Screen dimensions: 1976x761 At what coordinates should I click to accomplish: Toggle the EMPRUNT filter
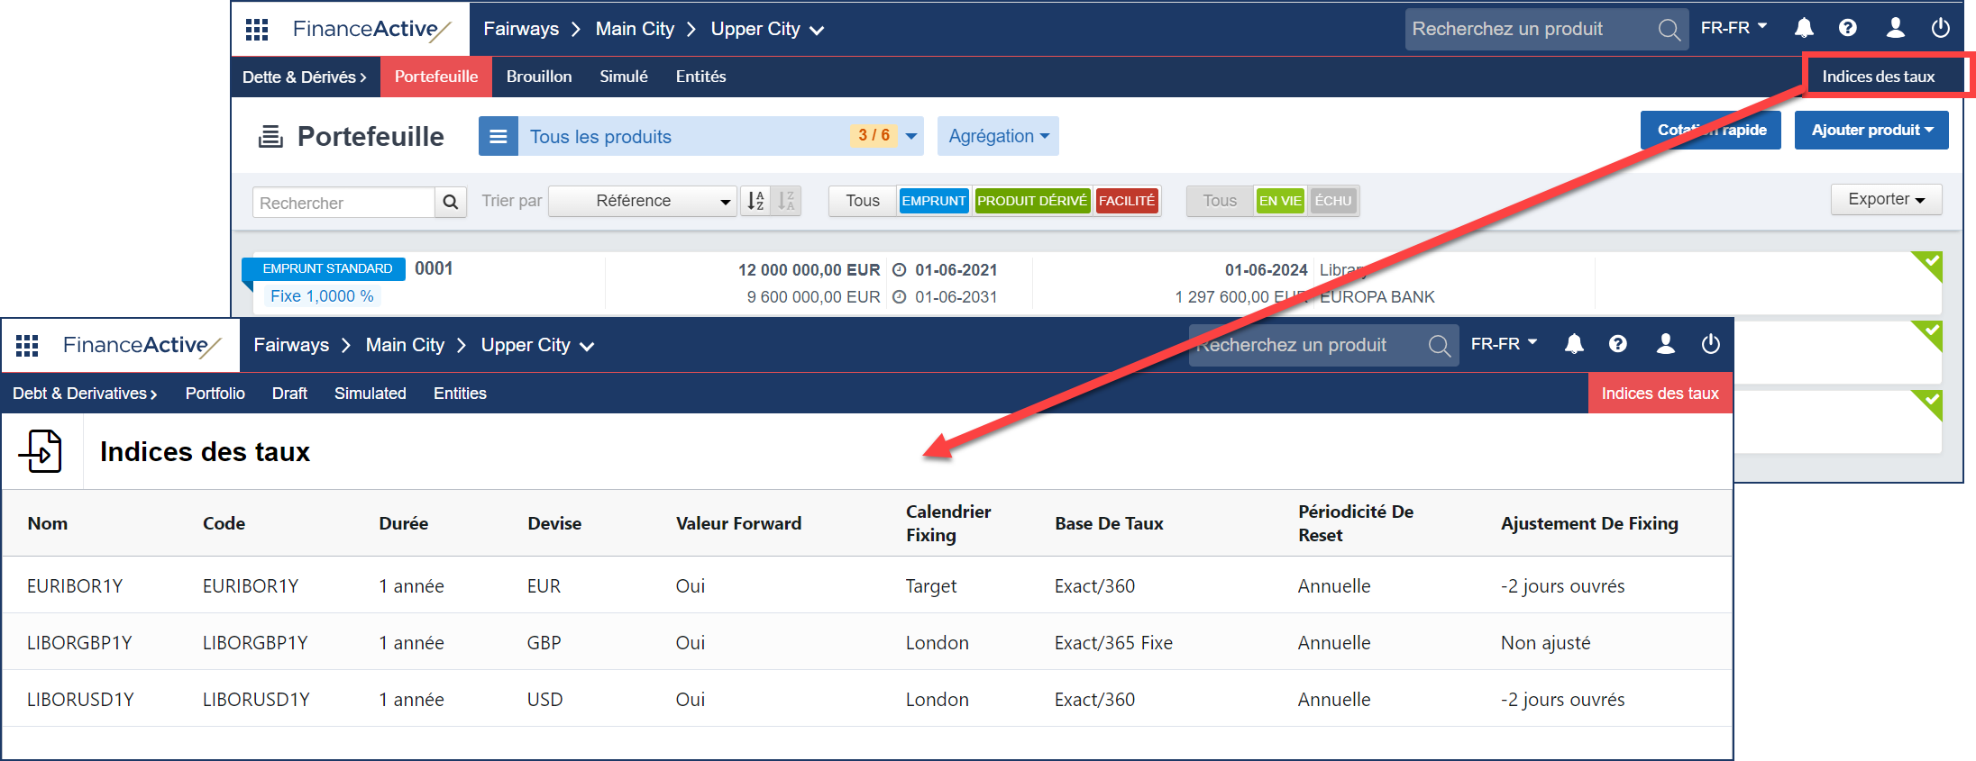933,201
